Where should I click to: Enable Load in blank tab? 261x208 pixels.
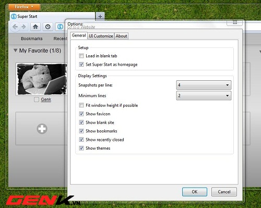coord(81,56)
